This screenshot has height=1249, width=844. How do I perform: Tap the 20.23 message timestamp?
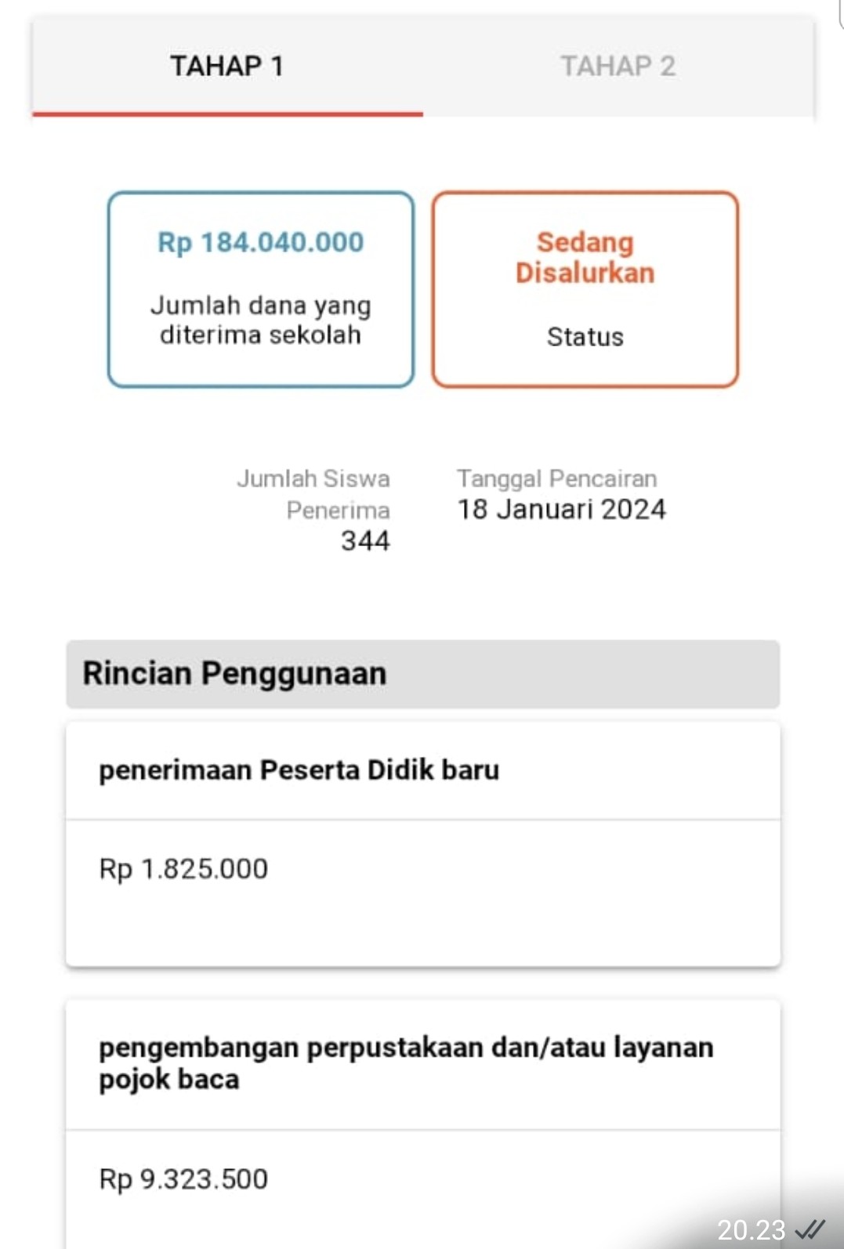pyautogui.click(x=751, y=1229)
